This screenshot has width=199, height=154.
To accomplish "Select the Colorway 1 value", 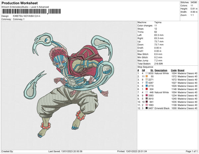I will coord(19,19).
